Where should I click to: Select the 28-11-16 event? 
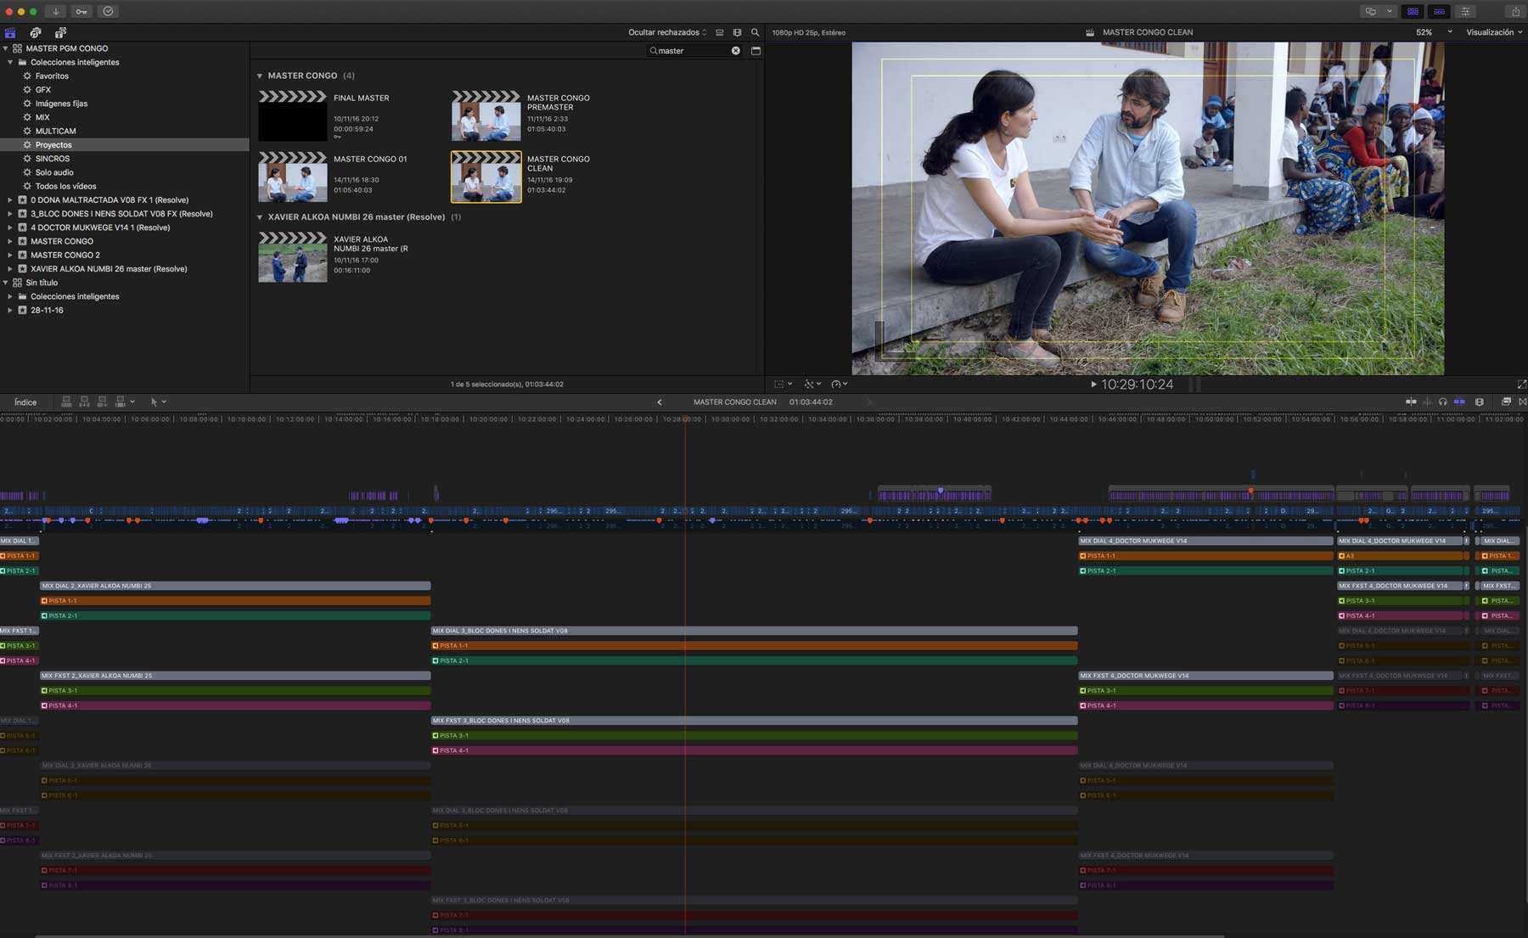click(47, 310)
